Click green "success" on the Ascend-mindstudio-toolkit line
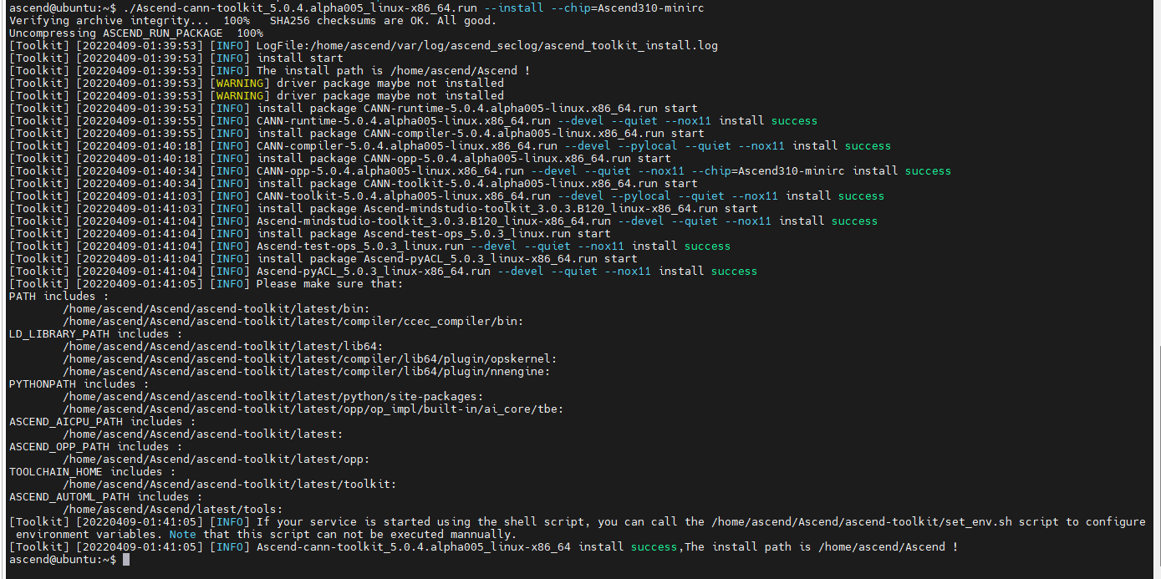The height and width of the screenshot is (579, 1161). [854, 221]
